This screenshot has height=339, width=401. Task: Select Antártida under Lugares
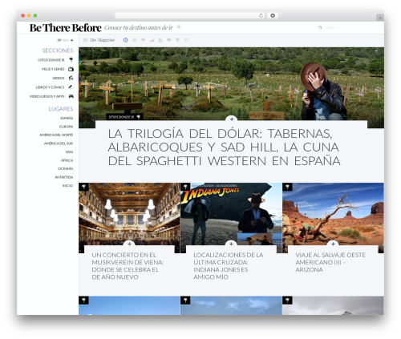[64, 177]
